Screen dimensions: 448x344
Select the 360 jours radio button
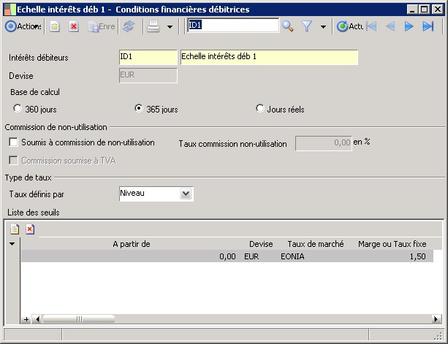tap(17, 109)
